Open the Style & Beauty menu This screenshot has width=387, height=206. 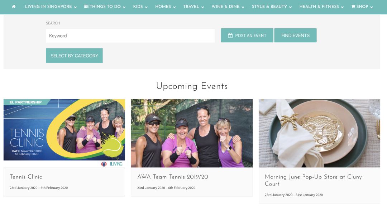click(x=272, y=7)
